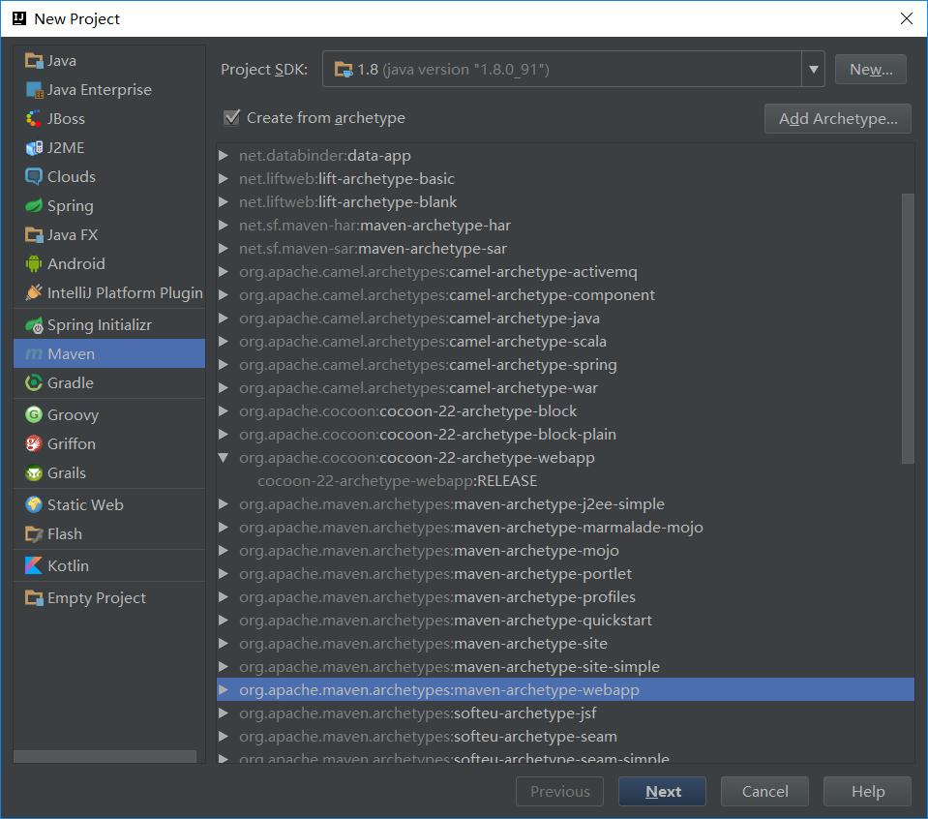Pick the Kotlin K icon

click(34, 565)
